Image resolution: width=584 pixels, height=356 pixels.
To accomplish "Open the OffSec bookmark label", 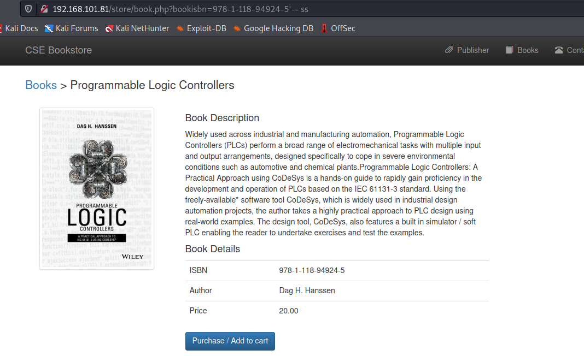I will pyautogui.click(x=343, y=28).
